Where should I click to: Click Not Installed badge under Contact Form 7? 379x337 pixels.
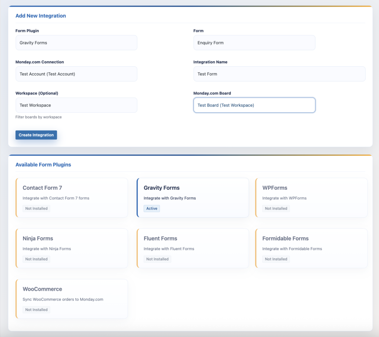pyautogui.click(x=36, y=209)
